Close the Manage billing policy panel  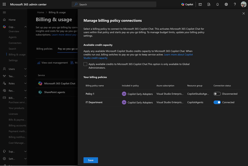tap(243, 13)
